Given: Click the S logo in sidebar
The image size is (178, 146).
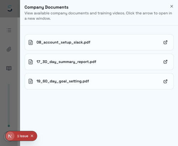Looking at the screenshot, I should point(10,8).
